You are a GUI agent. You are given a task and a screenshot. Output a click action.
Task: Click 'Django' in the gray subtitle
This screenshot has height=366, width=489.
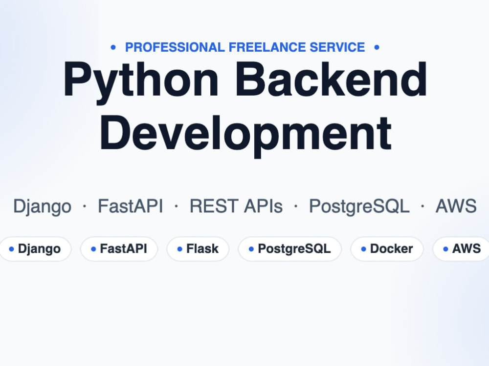[x=42, y=206]
